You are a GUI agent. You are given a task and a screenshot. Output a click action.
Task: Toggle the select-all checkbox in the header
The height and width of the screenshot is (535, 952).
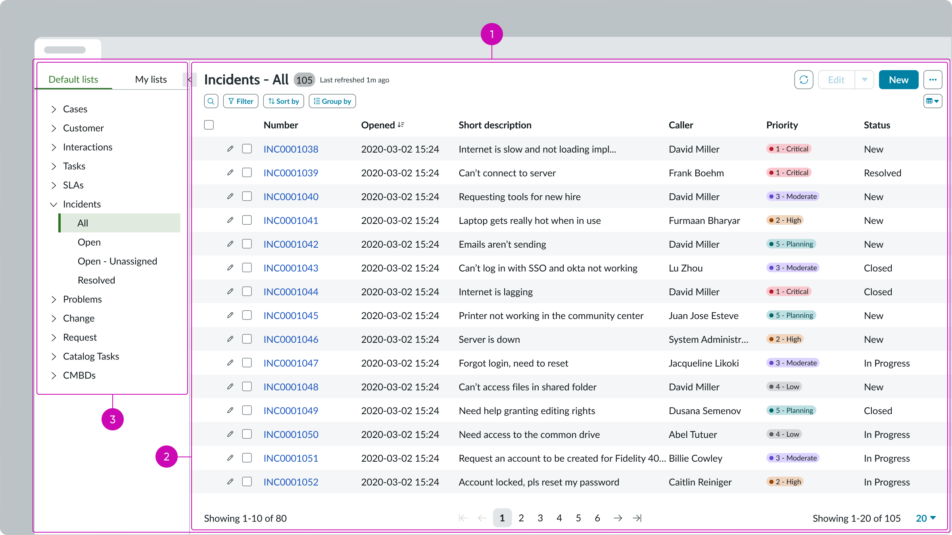pyautogui.click(x=209, y=125)
